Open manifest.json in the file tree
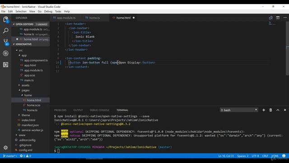Viewport: 289px width, 163px height. [x=31, y=125]
